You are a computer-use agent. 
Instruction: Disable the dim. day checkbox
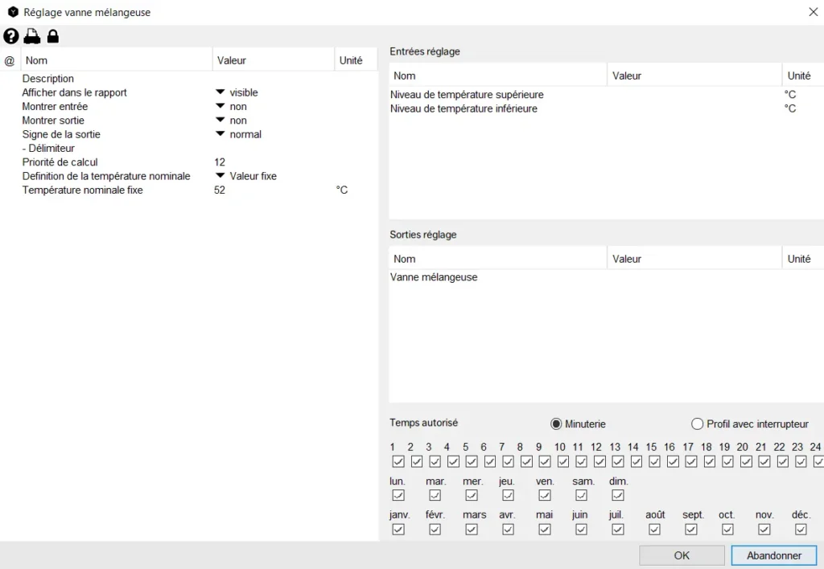click(618, 495)
